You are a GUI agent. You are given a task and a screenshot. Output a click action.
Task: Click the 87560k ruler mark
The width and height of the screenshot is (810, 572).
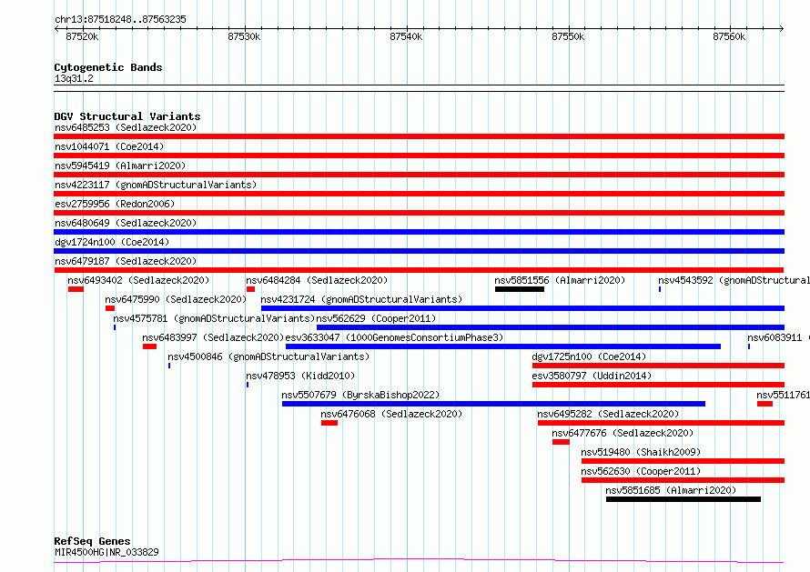729,36
